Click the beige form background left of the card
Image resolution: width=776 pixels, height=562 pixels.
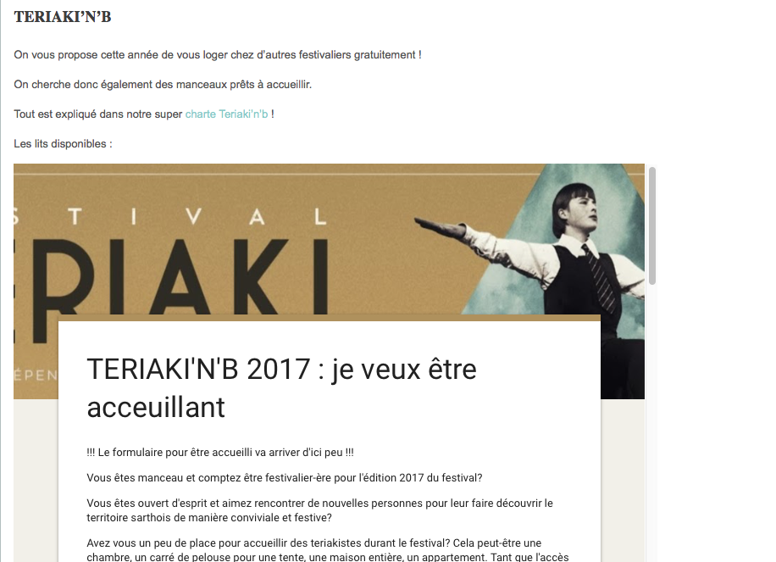[36, 481]
